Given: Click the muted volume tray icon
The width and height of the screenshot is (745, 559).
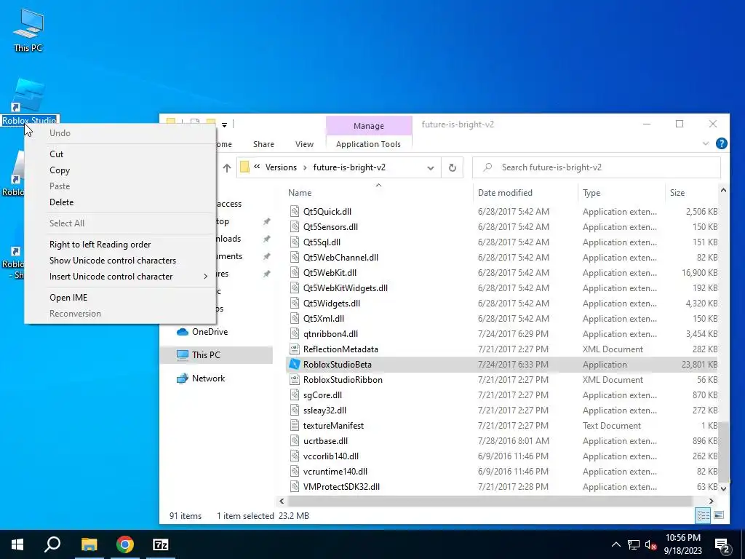Looking at the screenshot, I should [651, 544].
